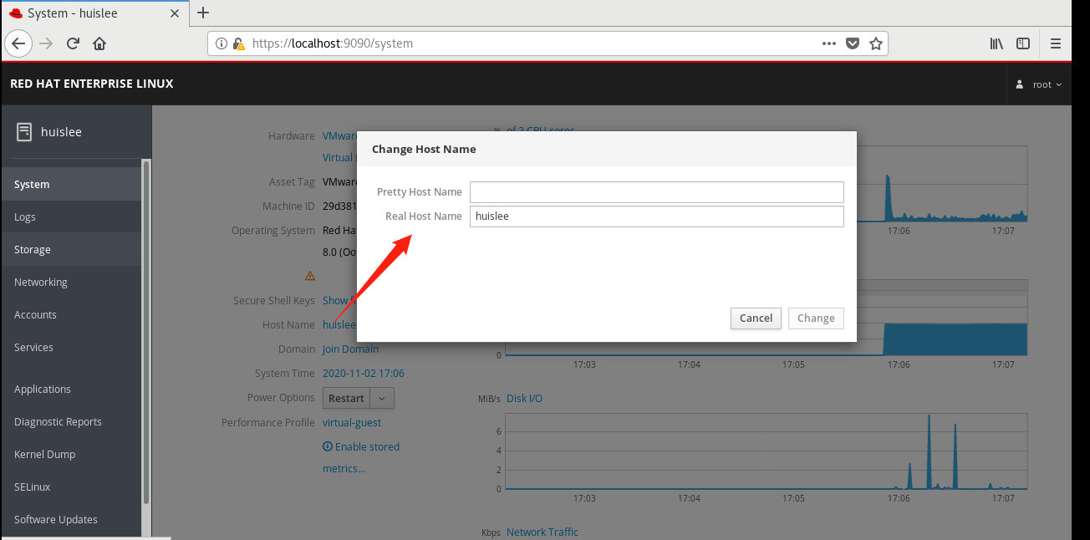Open Logs in the sidebar
This screenshot has width=1090, height=540.
72,217
